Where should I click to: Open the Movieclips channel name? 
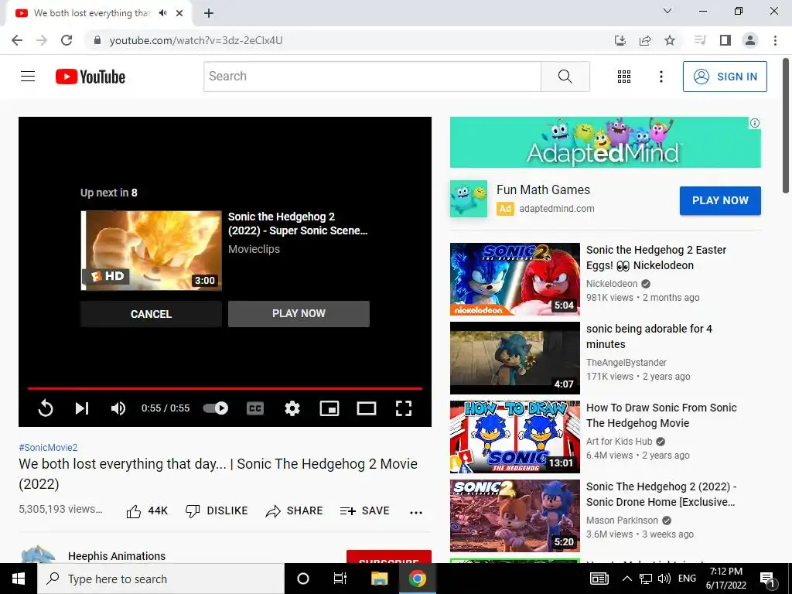pyautogui.click(x=254, y=249)
